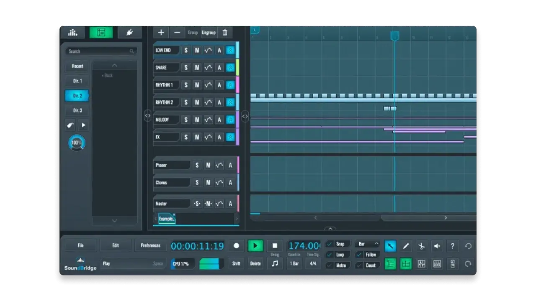536x301 pixels.
Task: Open the plug-ins panel icon
Action: 129,32
